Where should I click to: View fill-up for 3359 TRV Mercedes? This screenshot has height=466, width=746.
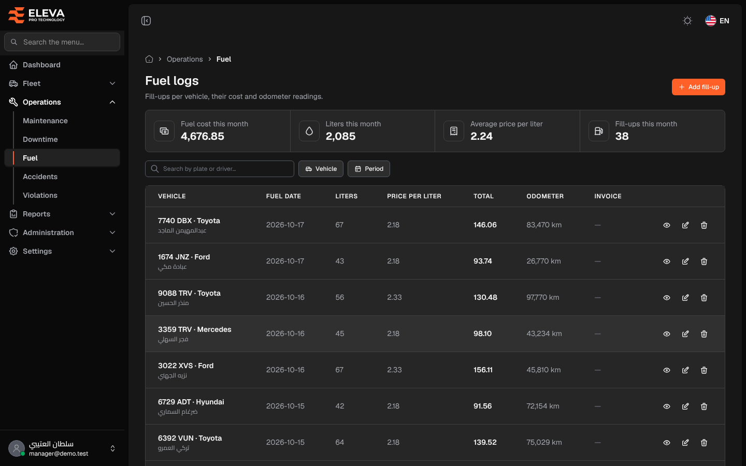click(667, 334)
